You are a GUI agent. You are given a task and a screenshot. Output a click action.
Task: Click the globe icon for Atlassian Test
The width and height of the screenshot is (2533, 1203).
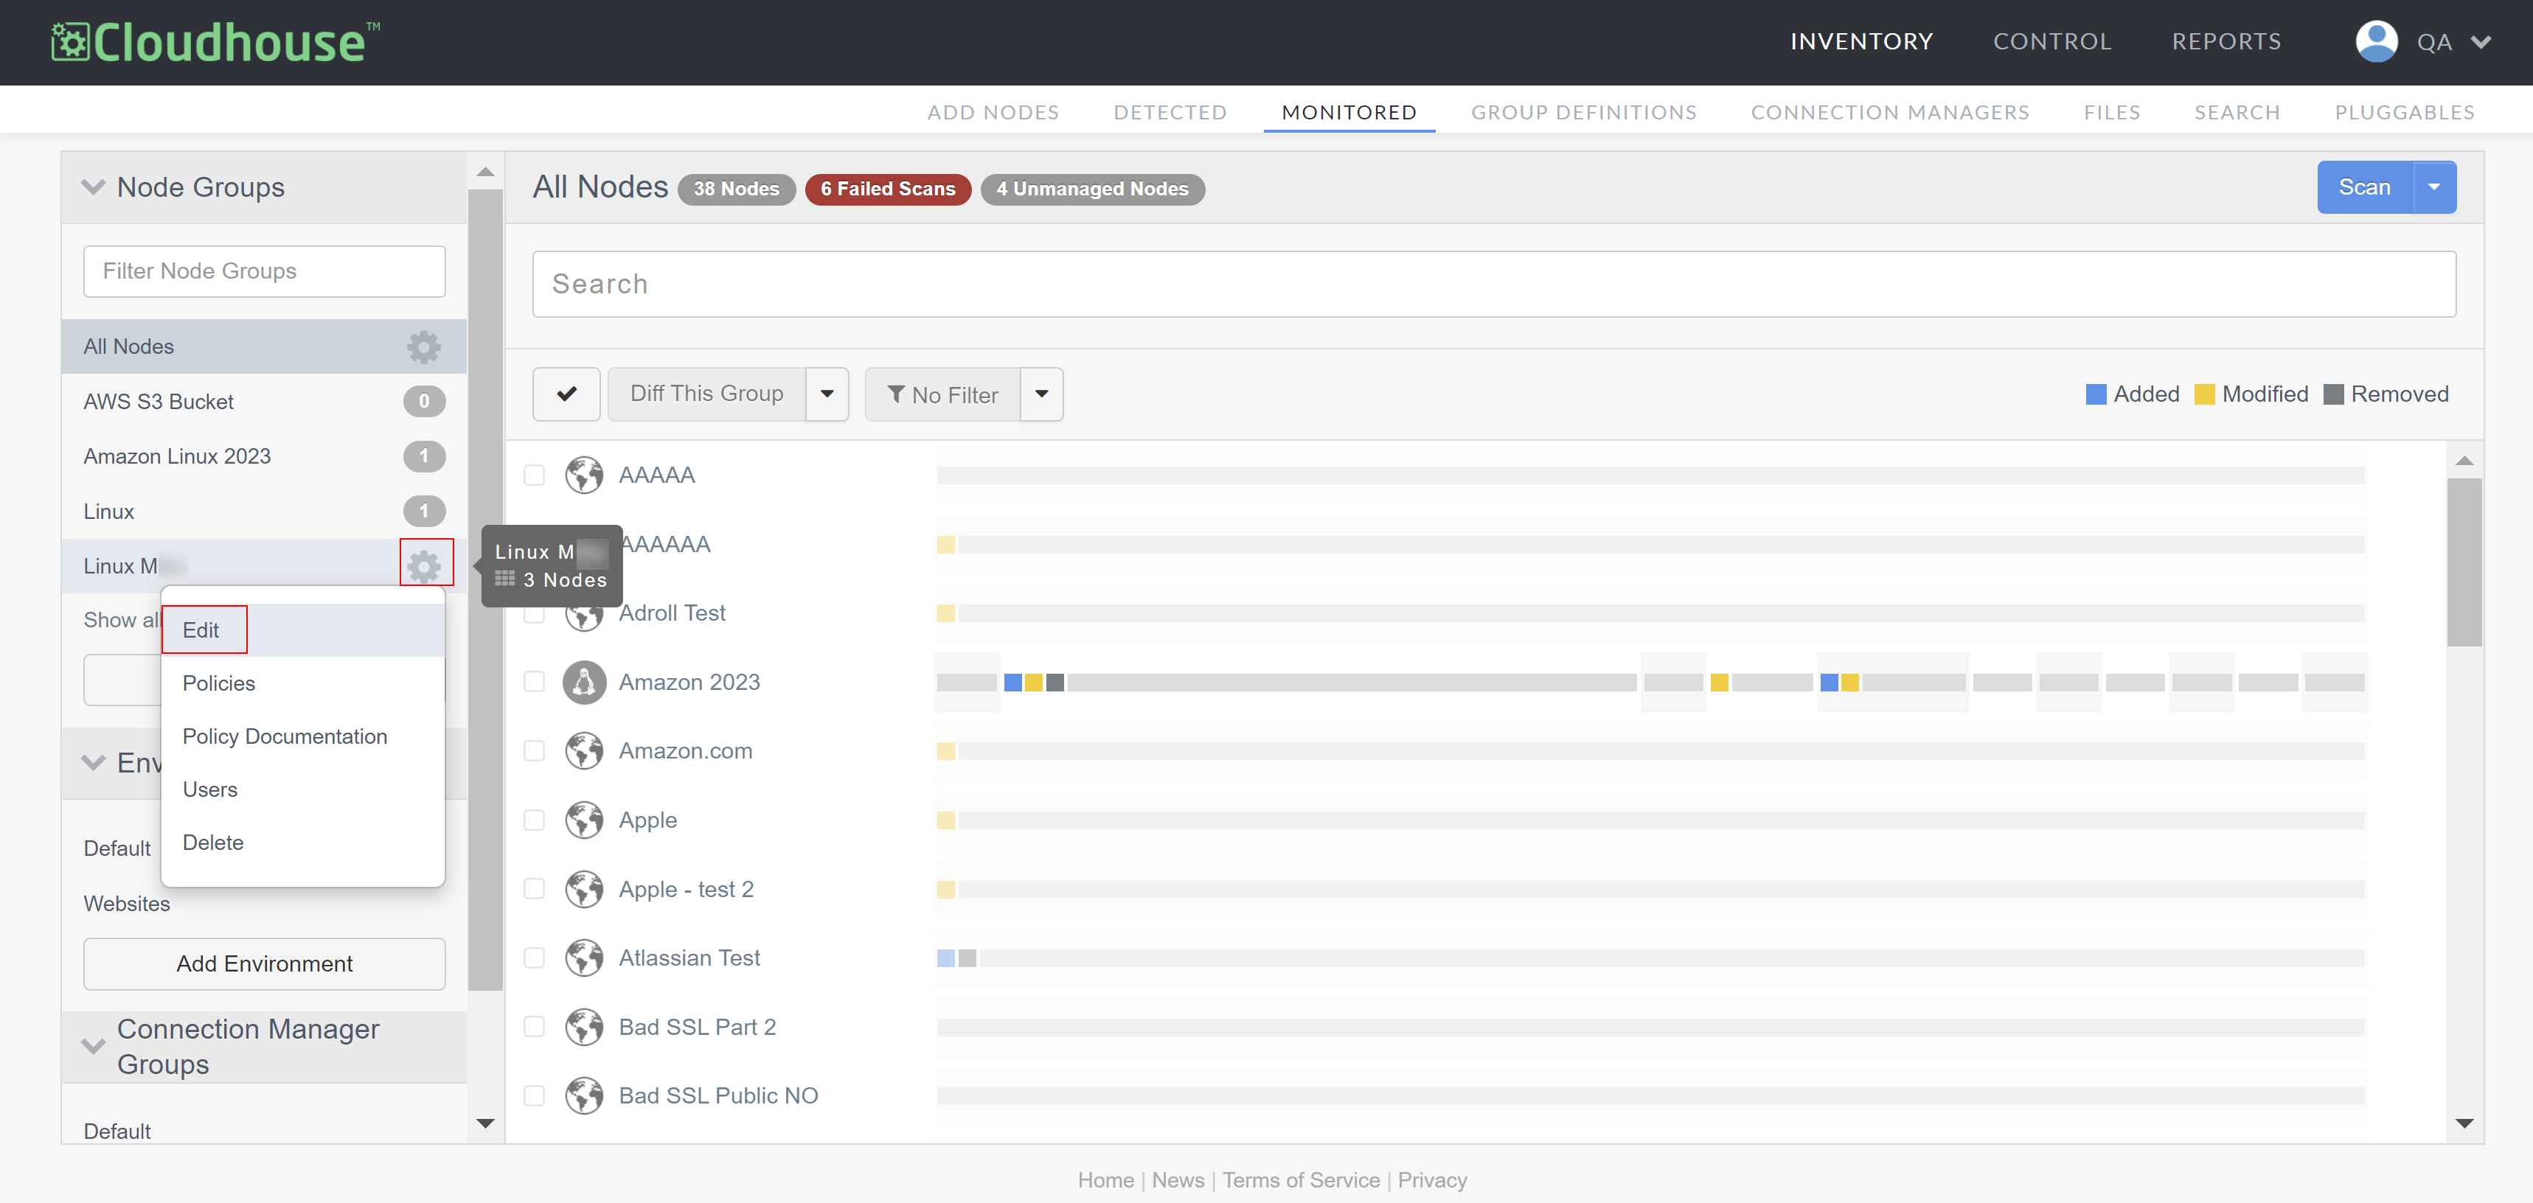(x=584, y=958)
